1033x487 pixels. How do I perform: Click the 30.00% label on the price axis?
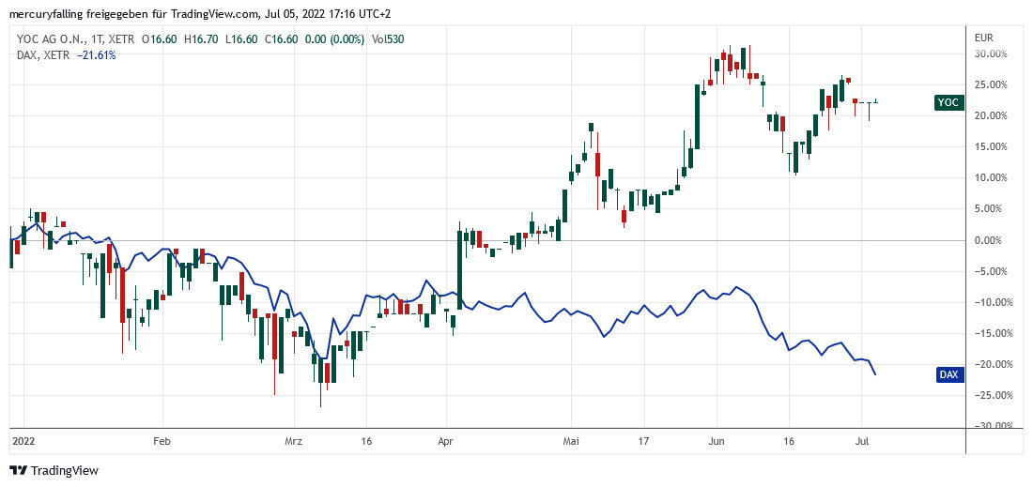pos(993,54)
